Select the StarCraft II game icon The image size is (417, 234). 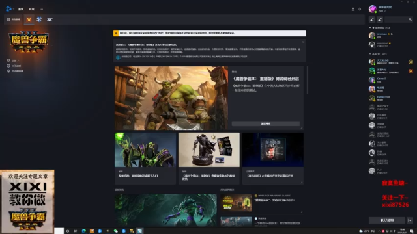[39, 19]
